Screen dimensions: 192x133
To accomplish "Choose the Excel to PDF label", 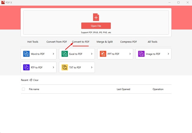I will (76, 54).
